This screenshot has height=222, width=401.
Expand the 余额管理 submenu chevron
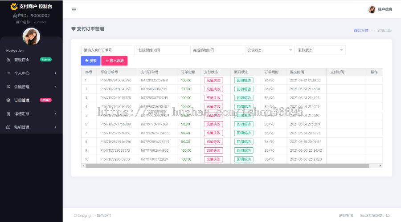(55, 87)
